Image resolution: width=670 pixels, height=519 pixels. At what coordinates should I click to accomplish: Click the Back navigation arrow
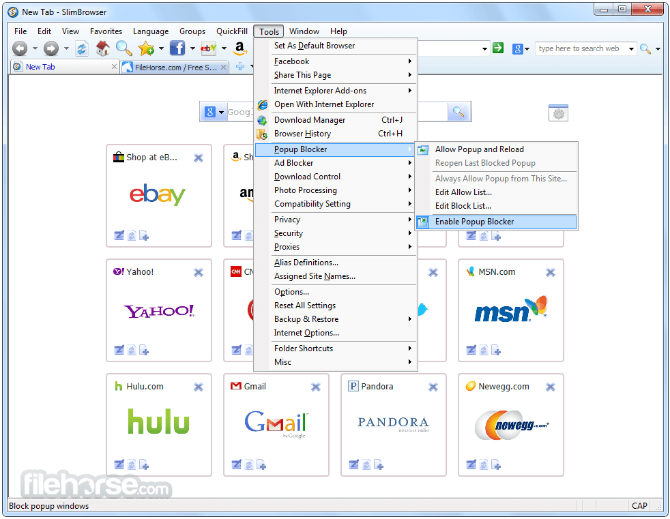20,48
